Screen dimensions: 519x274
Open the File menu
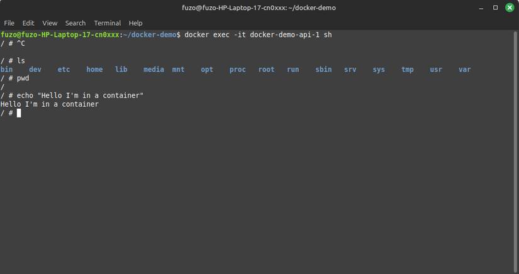pyautogui.click(x=9, y=23)
